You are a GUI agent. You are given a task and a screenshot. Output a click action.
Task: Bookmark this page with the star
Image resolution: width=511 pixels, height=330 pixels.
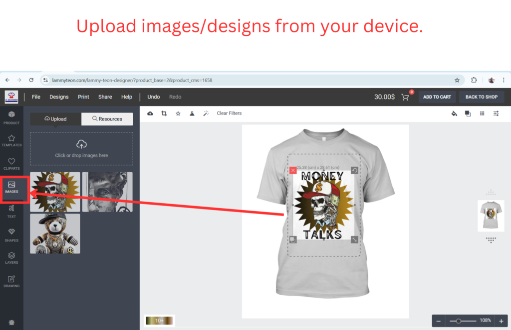[457, 80]
